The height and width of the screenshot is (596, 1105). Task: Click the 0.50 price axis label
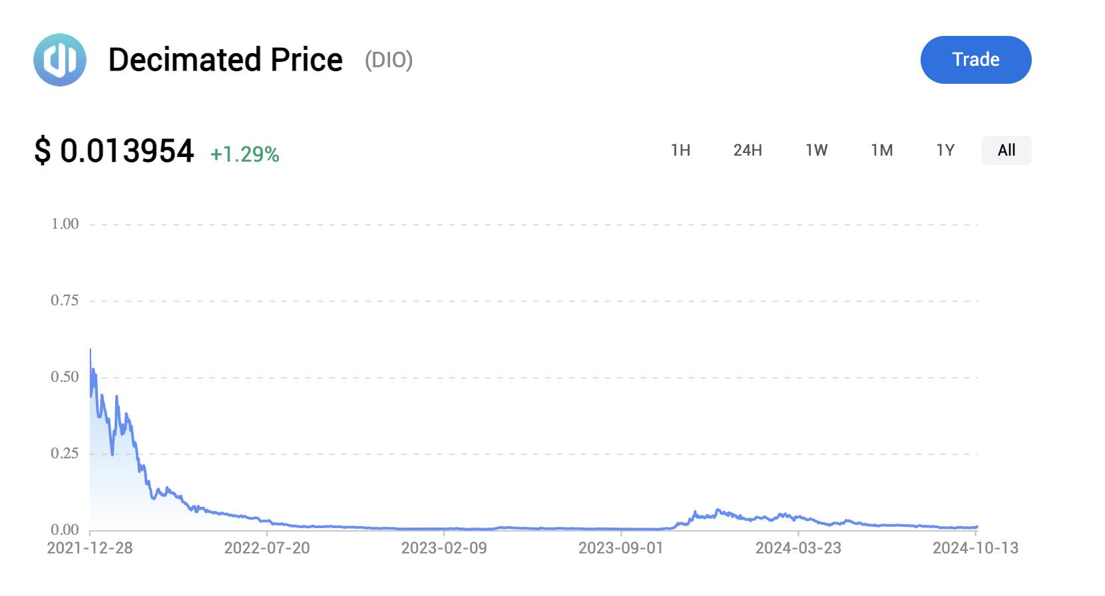[65, 377]
